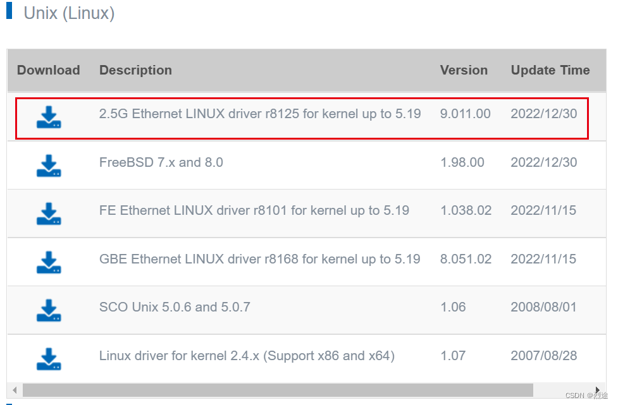Screen dimensions: 618x405
Task: Click the FreeBSD 7.x and 8.0 description text
Action: (x=160, y=162)
